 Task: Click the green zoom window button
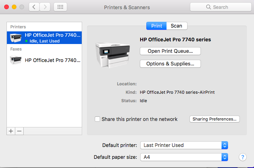[21, 7]
